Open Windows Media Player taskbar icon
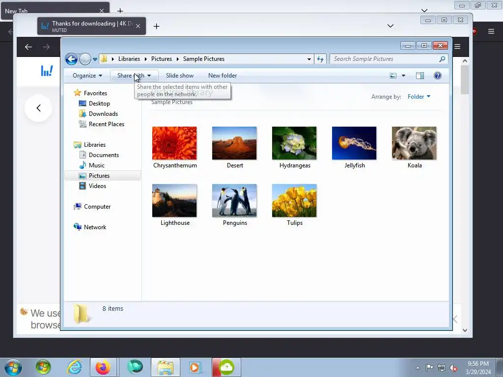 click(x=195, y=367)
